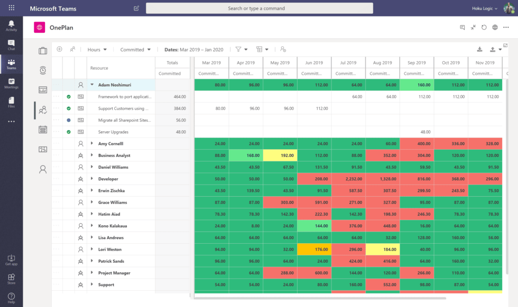518x307 pixels.
Task: Click the globe website icon in the tab header
Action: pyautogui.click(x=495, y=27)
